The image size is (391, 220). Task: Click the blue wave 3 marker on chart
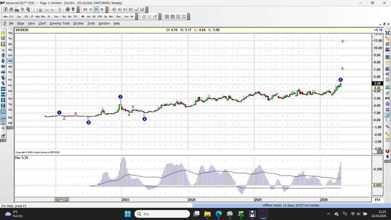coord(120,97)
